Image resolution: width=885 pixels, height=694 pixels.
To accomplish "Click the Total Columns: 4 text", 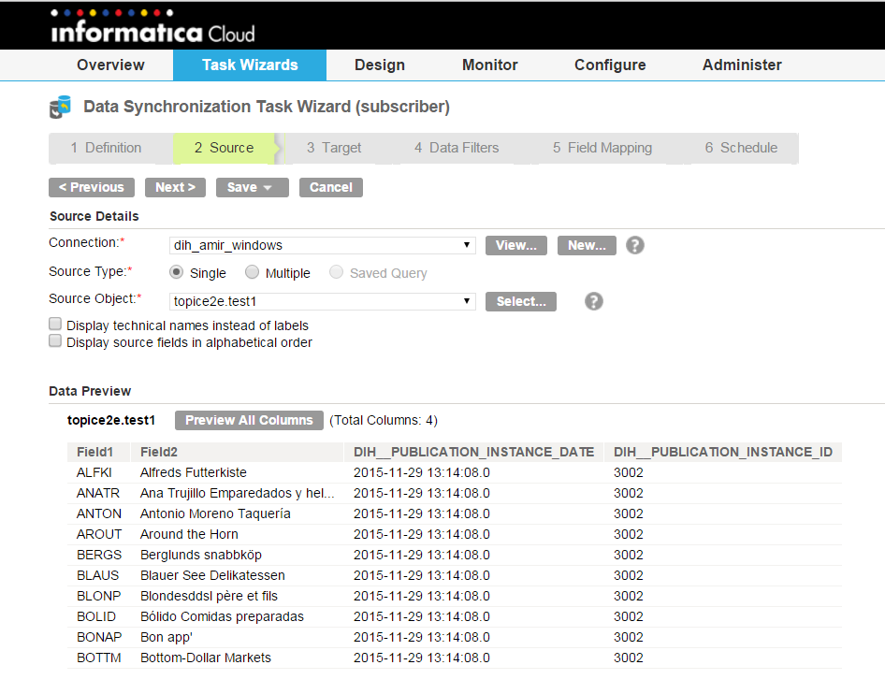I will pyautogui.click(x=384, y=420).
